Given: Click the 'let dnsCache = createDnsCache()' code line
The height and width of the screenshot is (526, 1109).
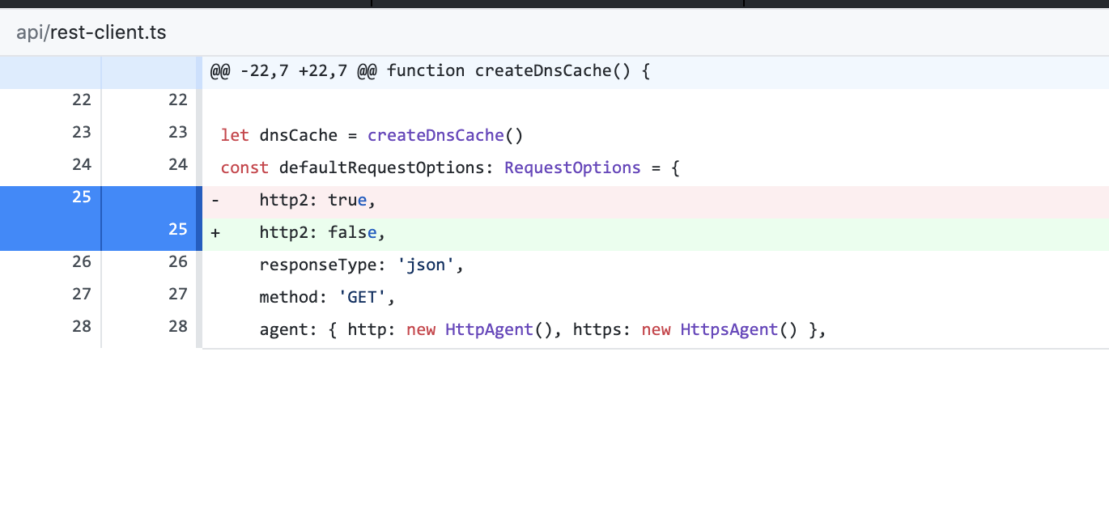Looking at the screenshot, I should tap(372, 136).
